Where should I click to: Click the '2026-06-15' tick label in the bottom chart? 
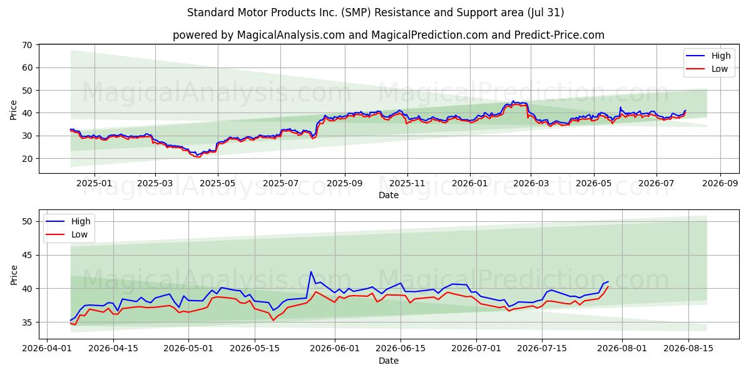coord(401,349)
